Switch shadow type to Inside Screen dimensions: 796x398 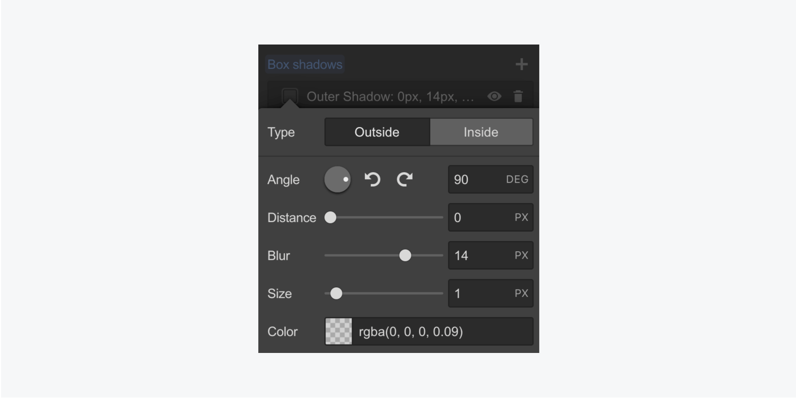pyautogui.click(x=480, y=132)
